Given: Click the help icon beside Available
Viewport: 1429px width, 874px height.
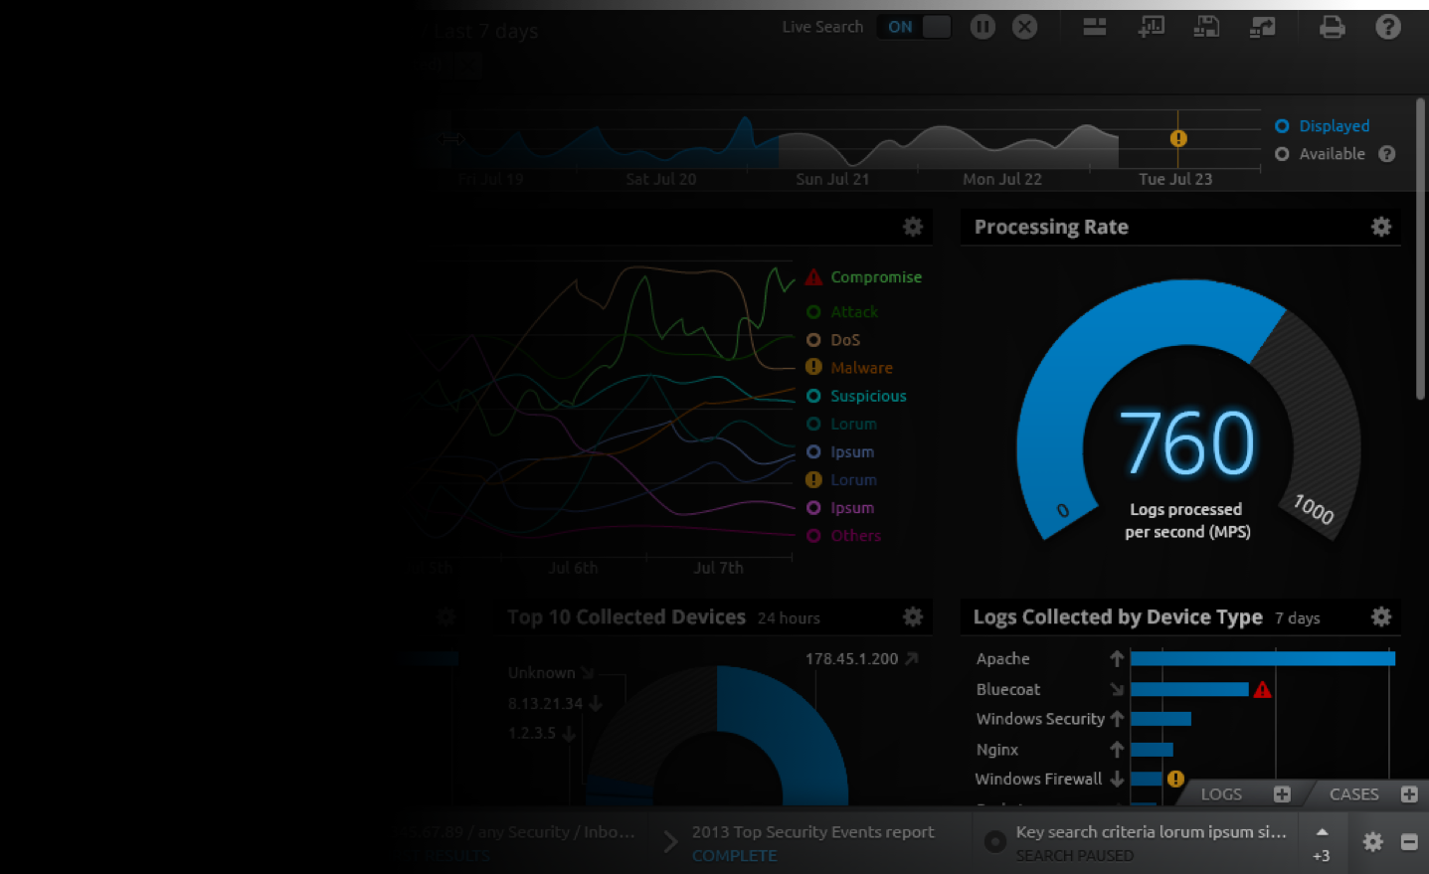Looking at the screenshot, I should pyautogui.click(x=1387, y=154).
